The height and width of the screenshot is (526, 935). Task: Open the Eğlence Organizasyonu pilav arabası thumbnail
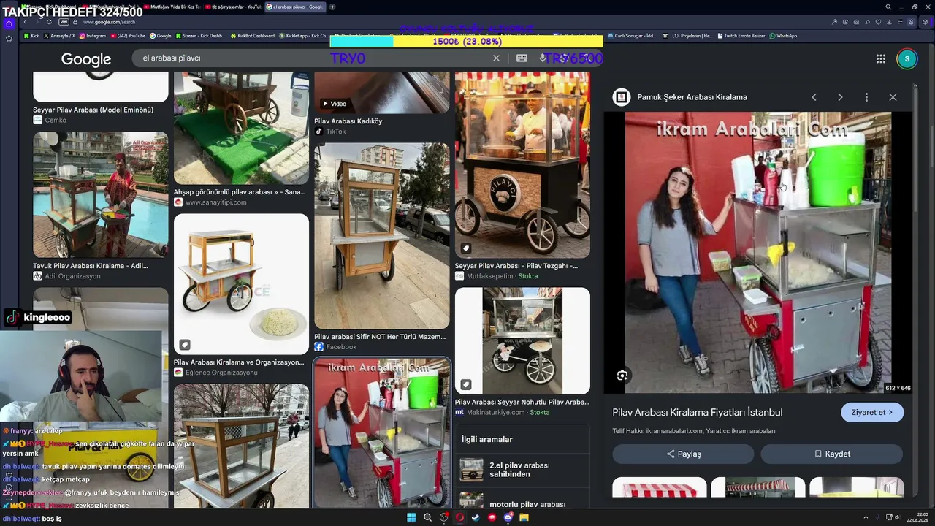point(241,284)
